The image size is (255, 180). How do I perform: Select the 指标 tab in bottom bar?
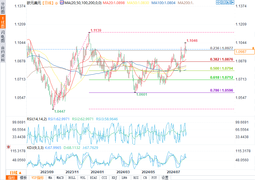[12, 178]
